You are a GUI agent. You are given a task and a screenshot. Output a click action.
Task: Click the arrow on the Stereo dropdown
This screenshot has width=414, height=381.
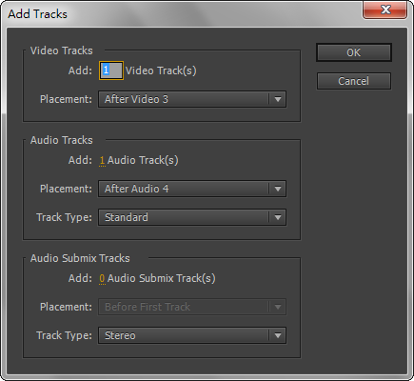tap(278, 335)
